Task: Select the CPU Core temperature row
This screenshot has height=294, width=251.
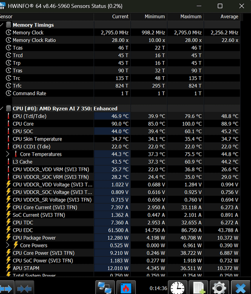Action: point(120,124)
